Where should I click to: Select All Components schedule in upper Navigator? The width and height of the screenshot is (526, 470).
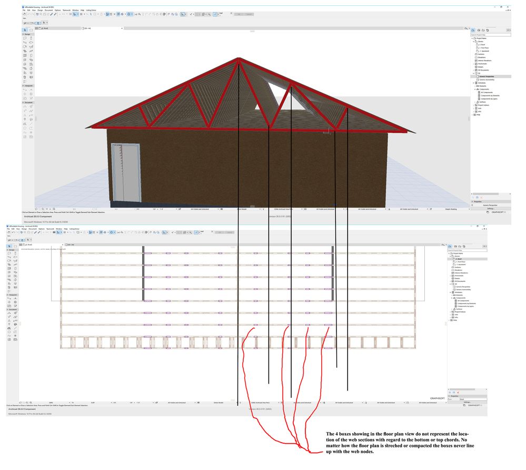click(x=487, y=93)
